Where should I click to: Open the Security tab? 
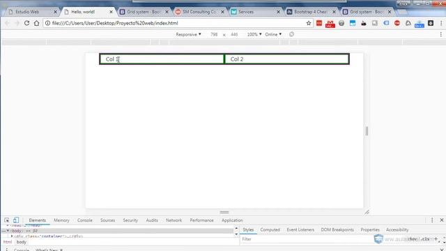click(x=130, y=220)
